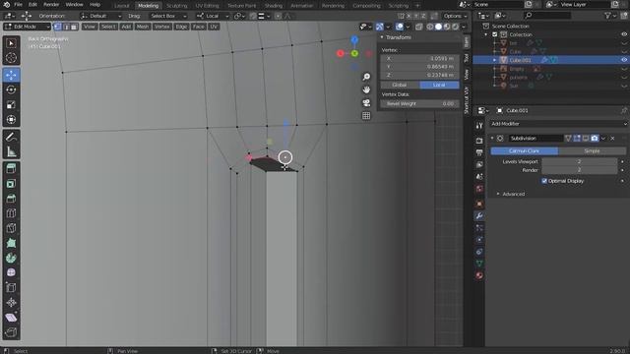Select the Edge Slide tool
This screenshot has width=630, height=354.
point(11,287)
